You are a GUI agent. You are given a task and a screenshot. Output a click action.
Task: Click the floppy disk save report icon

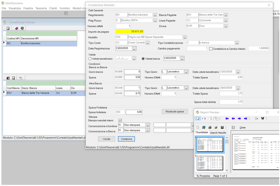click(x=222, y=127)
